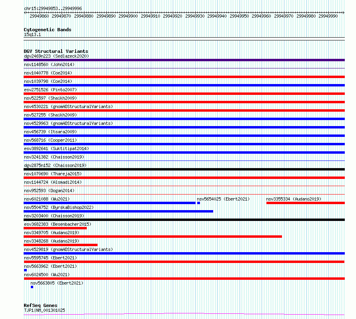The width and height of the screenshot is (356, 319).
Task: Click the small blue nsv5654025 marker
Action: point(199,203)
